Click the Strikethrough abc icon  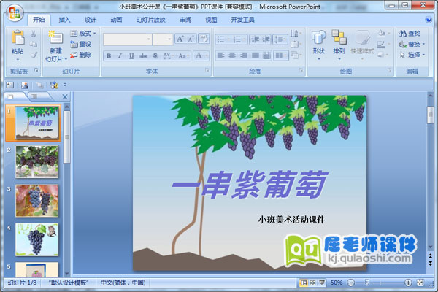pyautogui.click(x=143, y=55)
